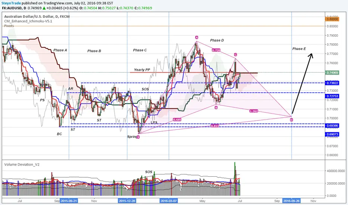The image size is (348, 205).
Task: Click the 0.79000 price axis tick
Action: coord(332,35)
